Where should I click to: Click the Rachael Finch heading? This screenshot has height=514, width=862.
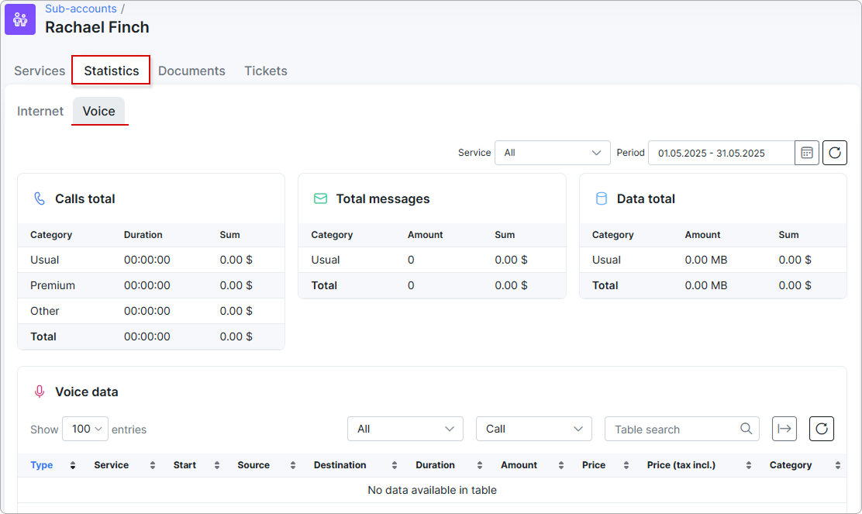click(97, 27)
